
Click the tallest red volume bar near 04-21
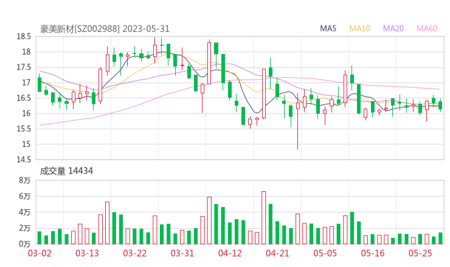tap(263, 218)
